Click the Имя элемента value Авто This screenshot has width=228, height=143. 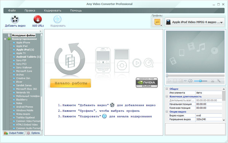[209, 93]
